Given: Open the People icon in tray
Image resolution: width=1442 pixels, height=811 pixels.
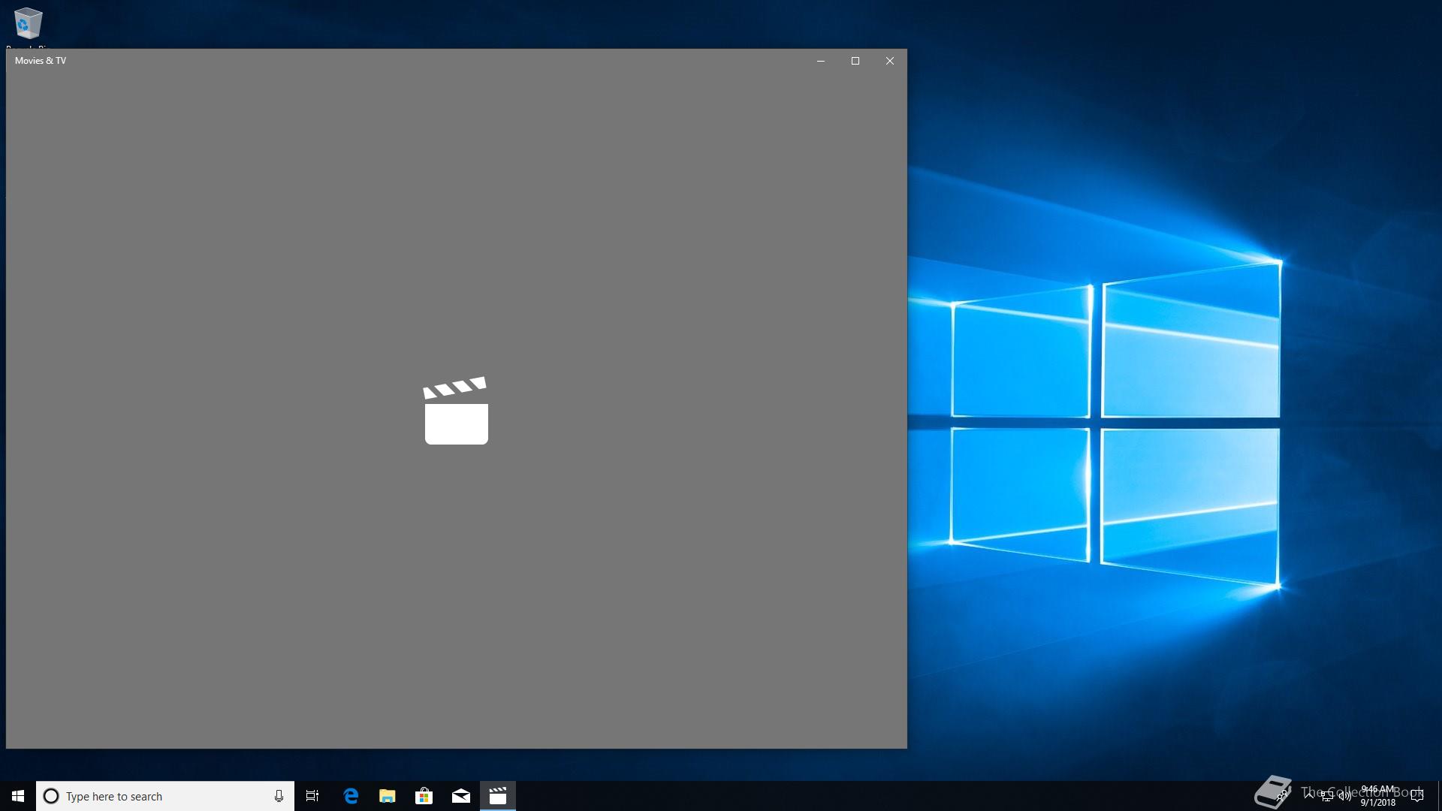Looking at the screenshot, I should tap(1281, 795).
